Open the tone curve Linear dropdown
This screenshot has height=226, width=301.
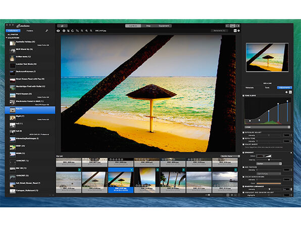click(267, 127)
